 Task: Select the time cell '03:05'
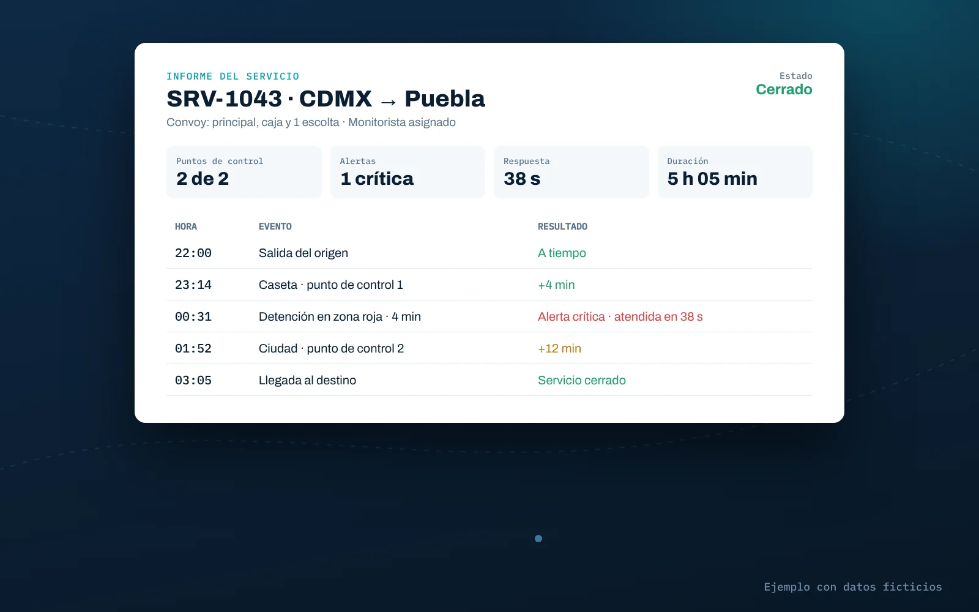(193, 380)
